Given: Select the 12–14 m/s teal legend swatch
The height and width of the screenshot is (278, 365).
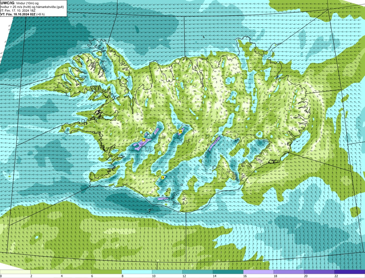Looking at the screenshot, I should [198, 272].
